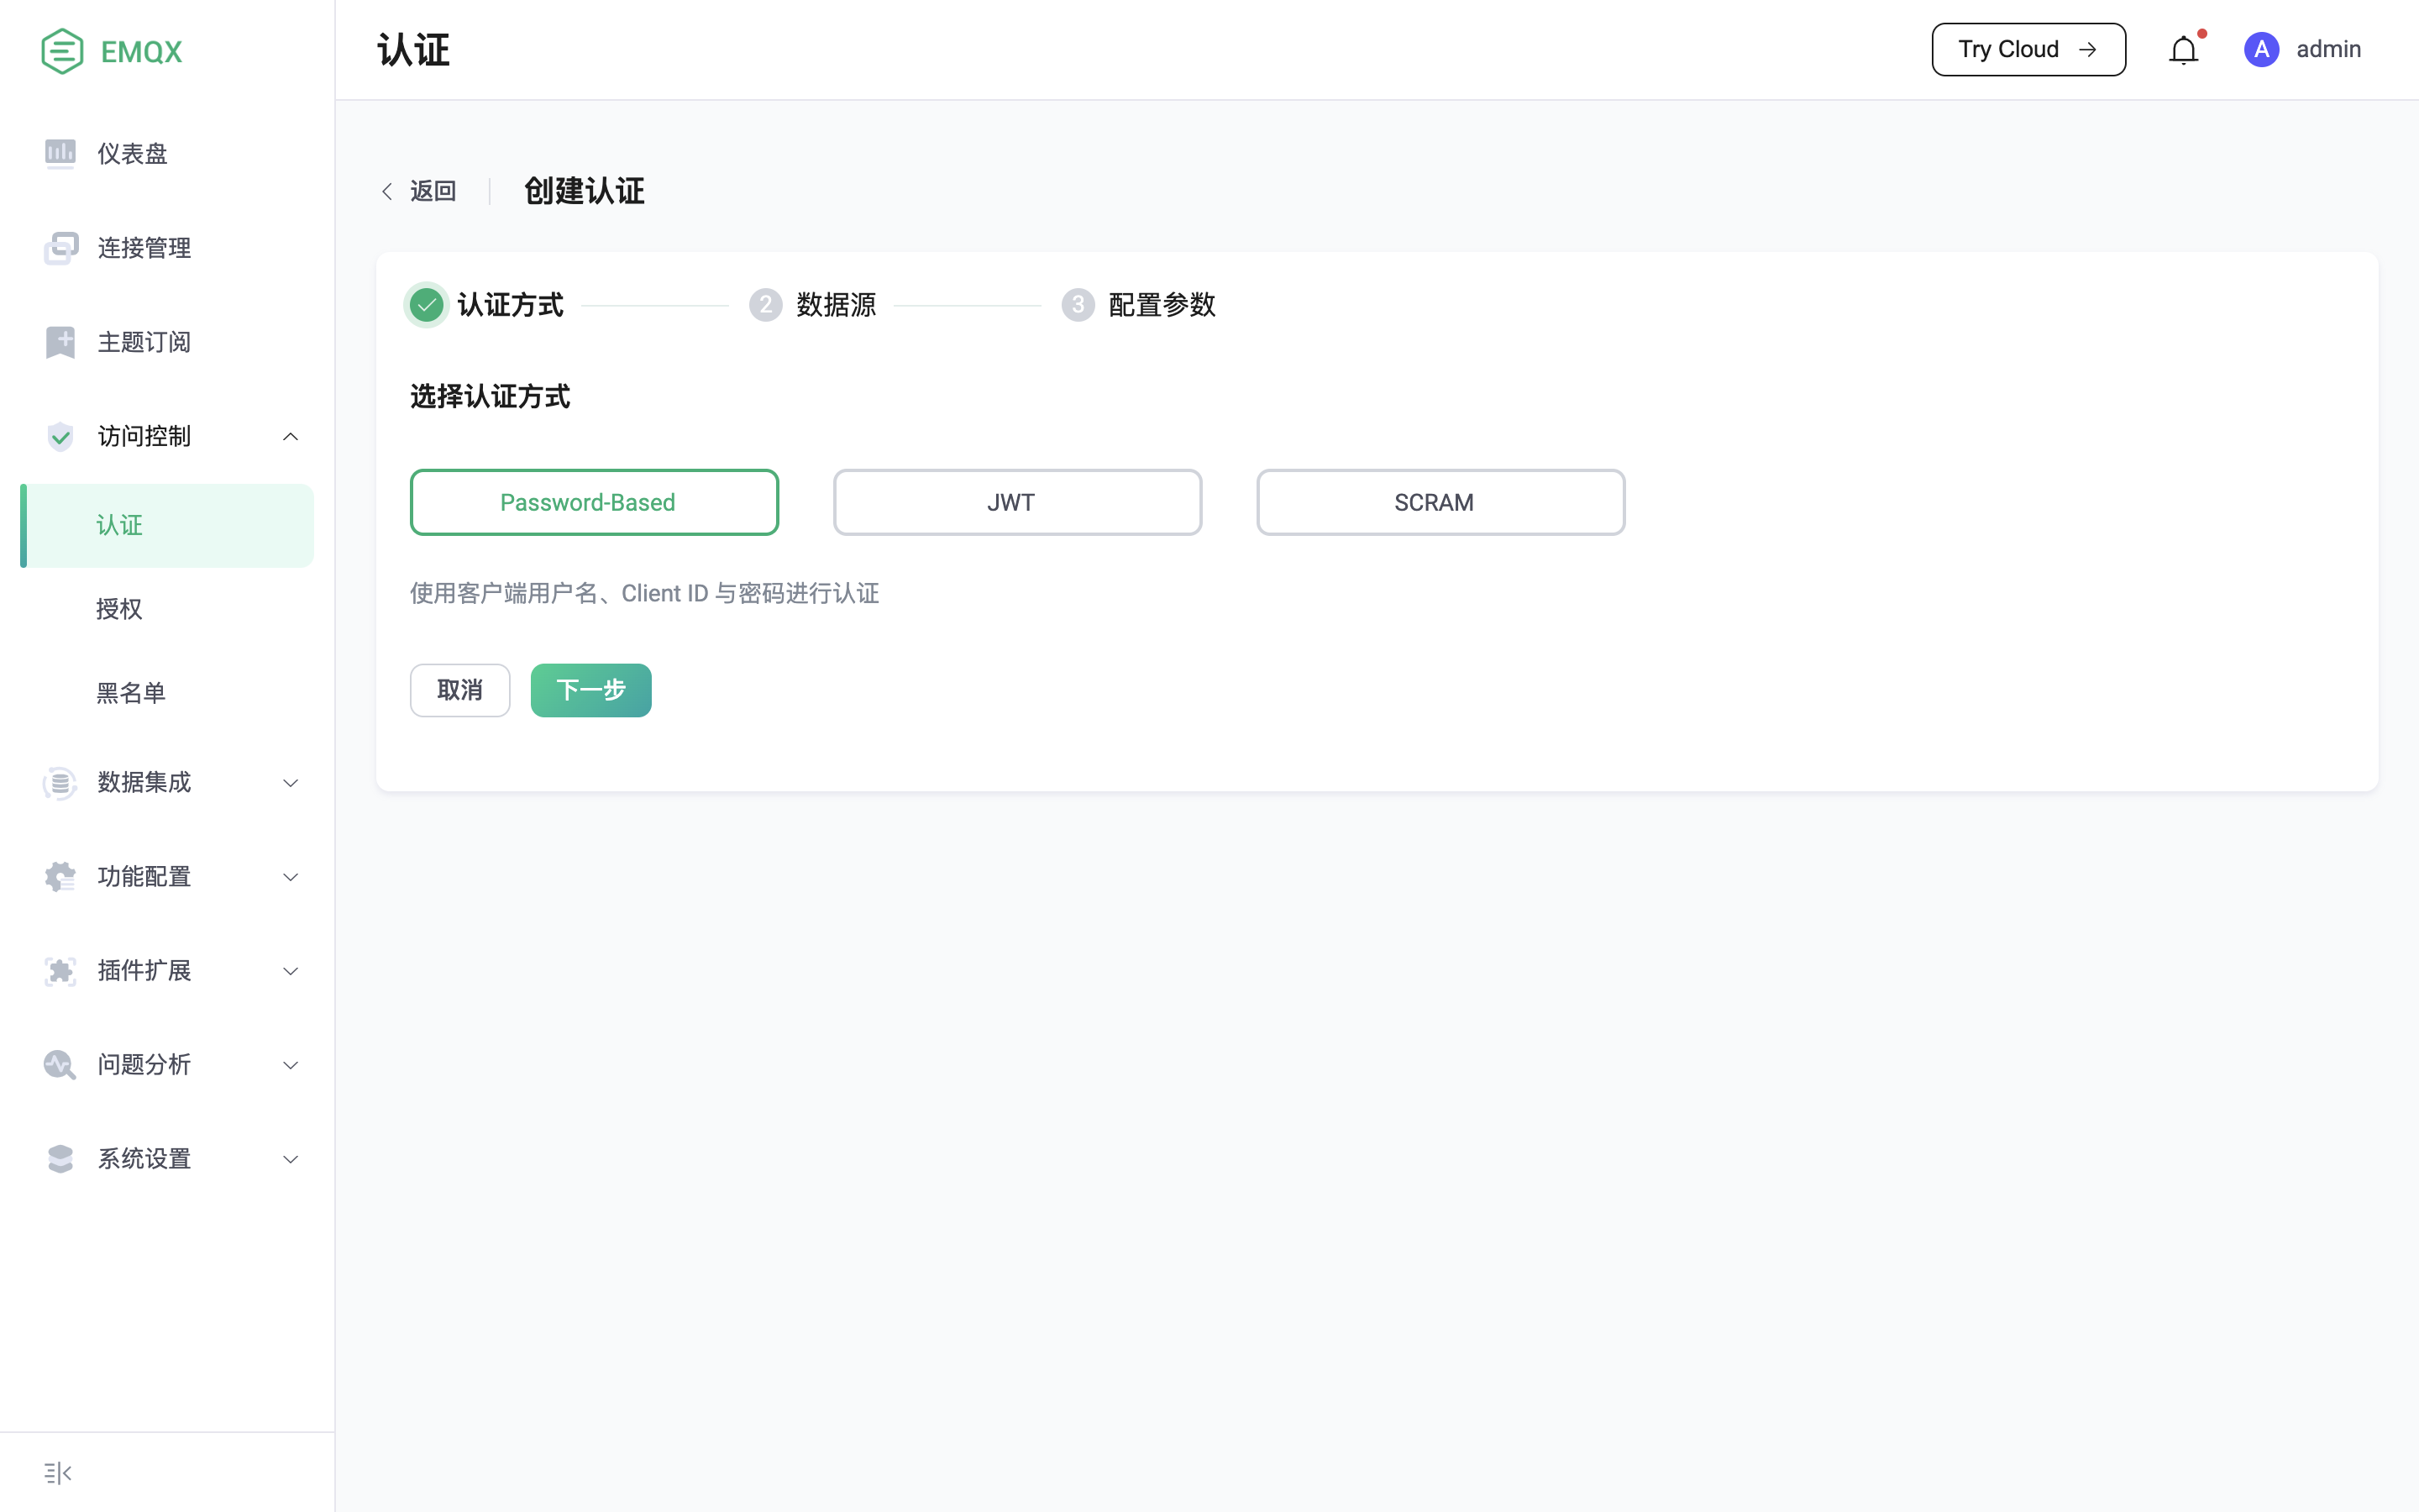
Task: Click the green check step icon
Action: 427,305
